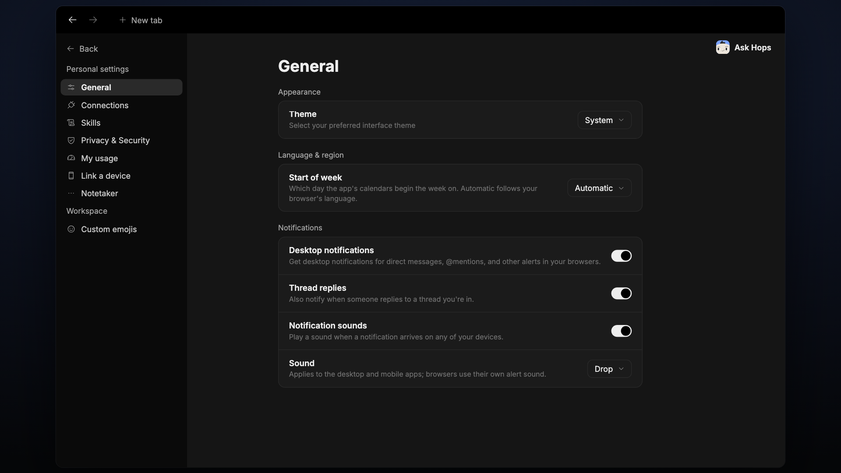Click the New tab label
This screenshot has height=473, width=841.
click(x=147, y=20)
